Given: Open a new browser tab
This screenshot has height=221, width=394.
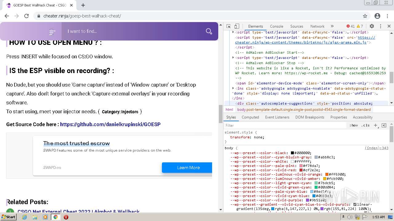Looking at the screenshot, I should click(x=83, y=5).
